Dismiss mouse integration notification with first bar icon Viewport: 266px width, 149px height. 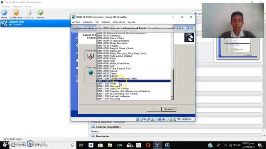(187, 28)
